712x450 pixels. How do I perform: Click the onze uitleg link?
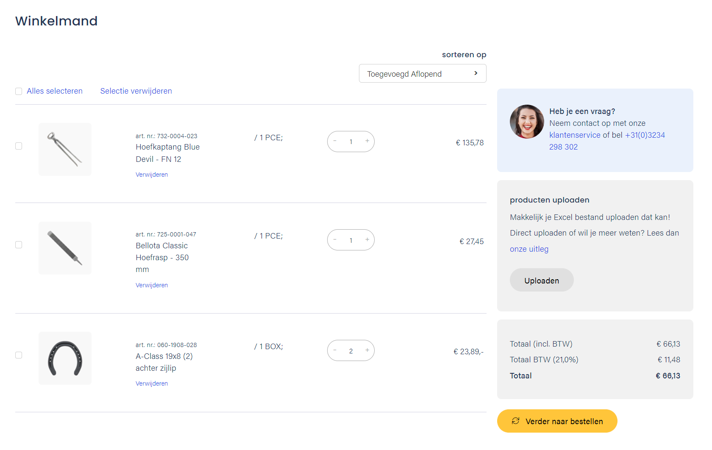click(529, 249)
